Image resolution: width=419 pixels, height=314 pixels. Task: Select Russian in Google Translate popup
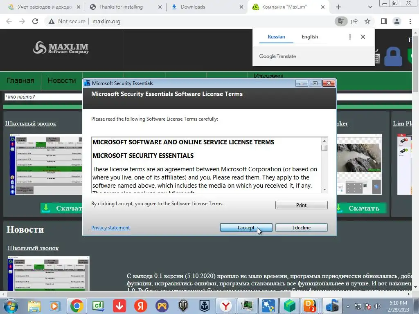pyautogui.click(x=276, y=37)
